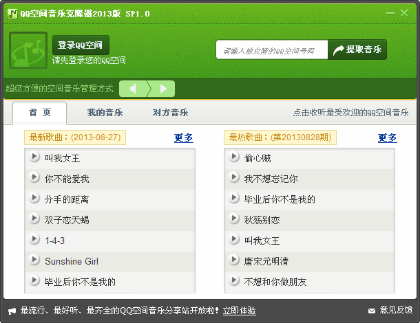
Task: Click the previous track arrow button
Action: coord(133,89)
